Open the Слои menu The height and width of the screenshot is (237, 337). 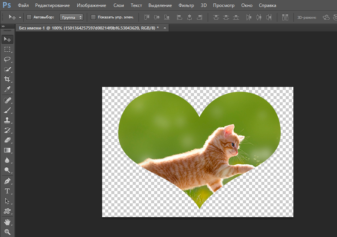(x=119, y=6)
